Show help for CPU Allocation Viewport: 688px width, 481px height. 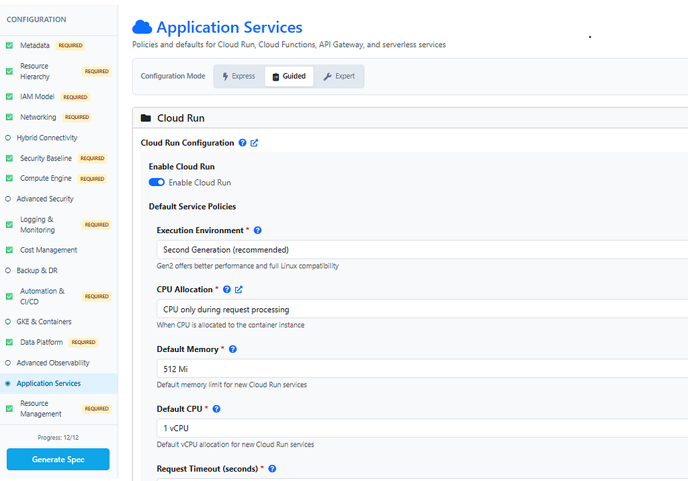[226, 290]
